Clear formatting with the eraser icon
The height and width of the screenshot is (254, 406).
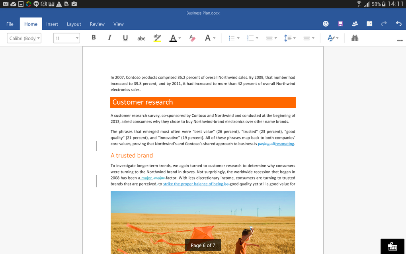192,37
